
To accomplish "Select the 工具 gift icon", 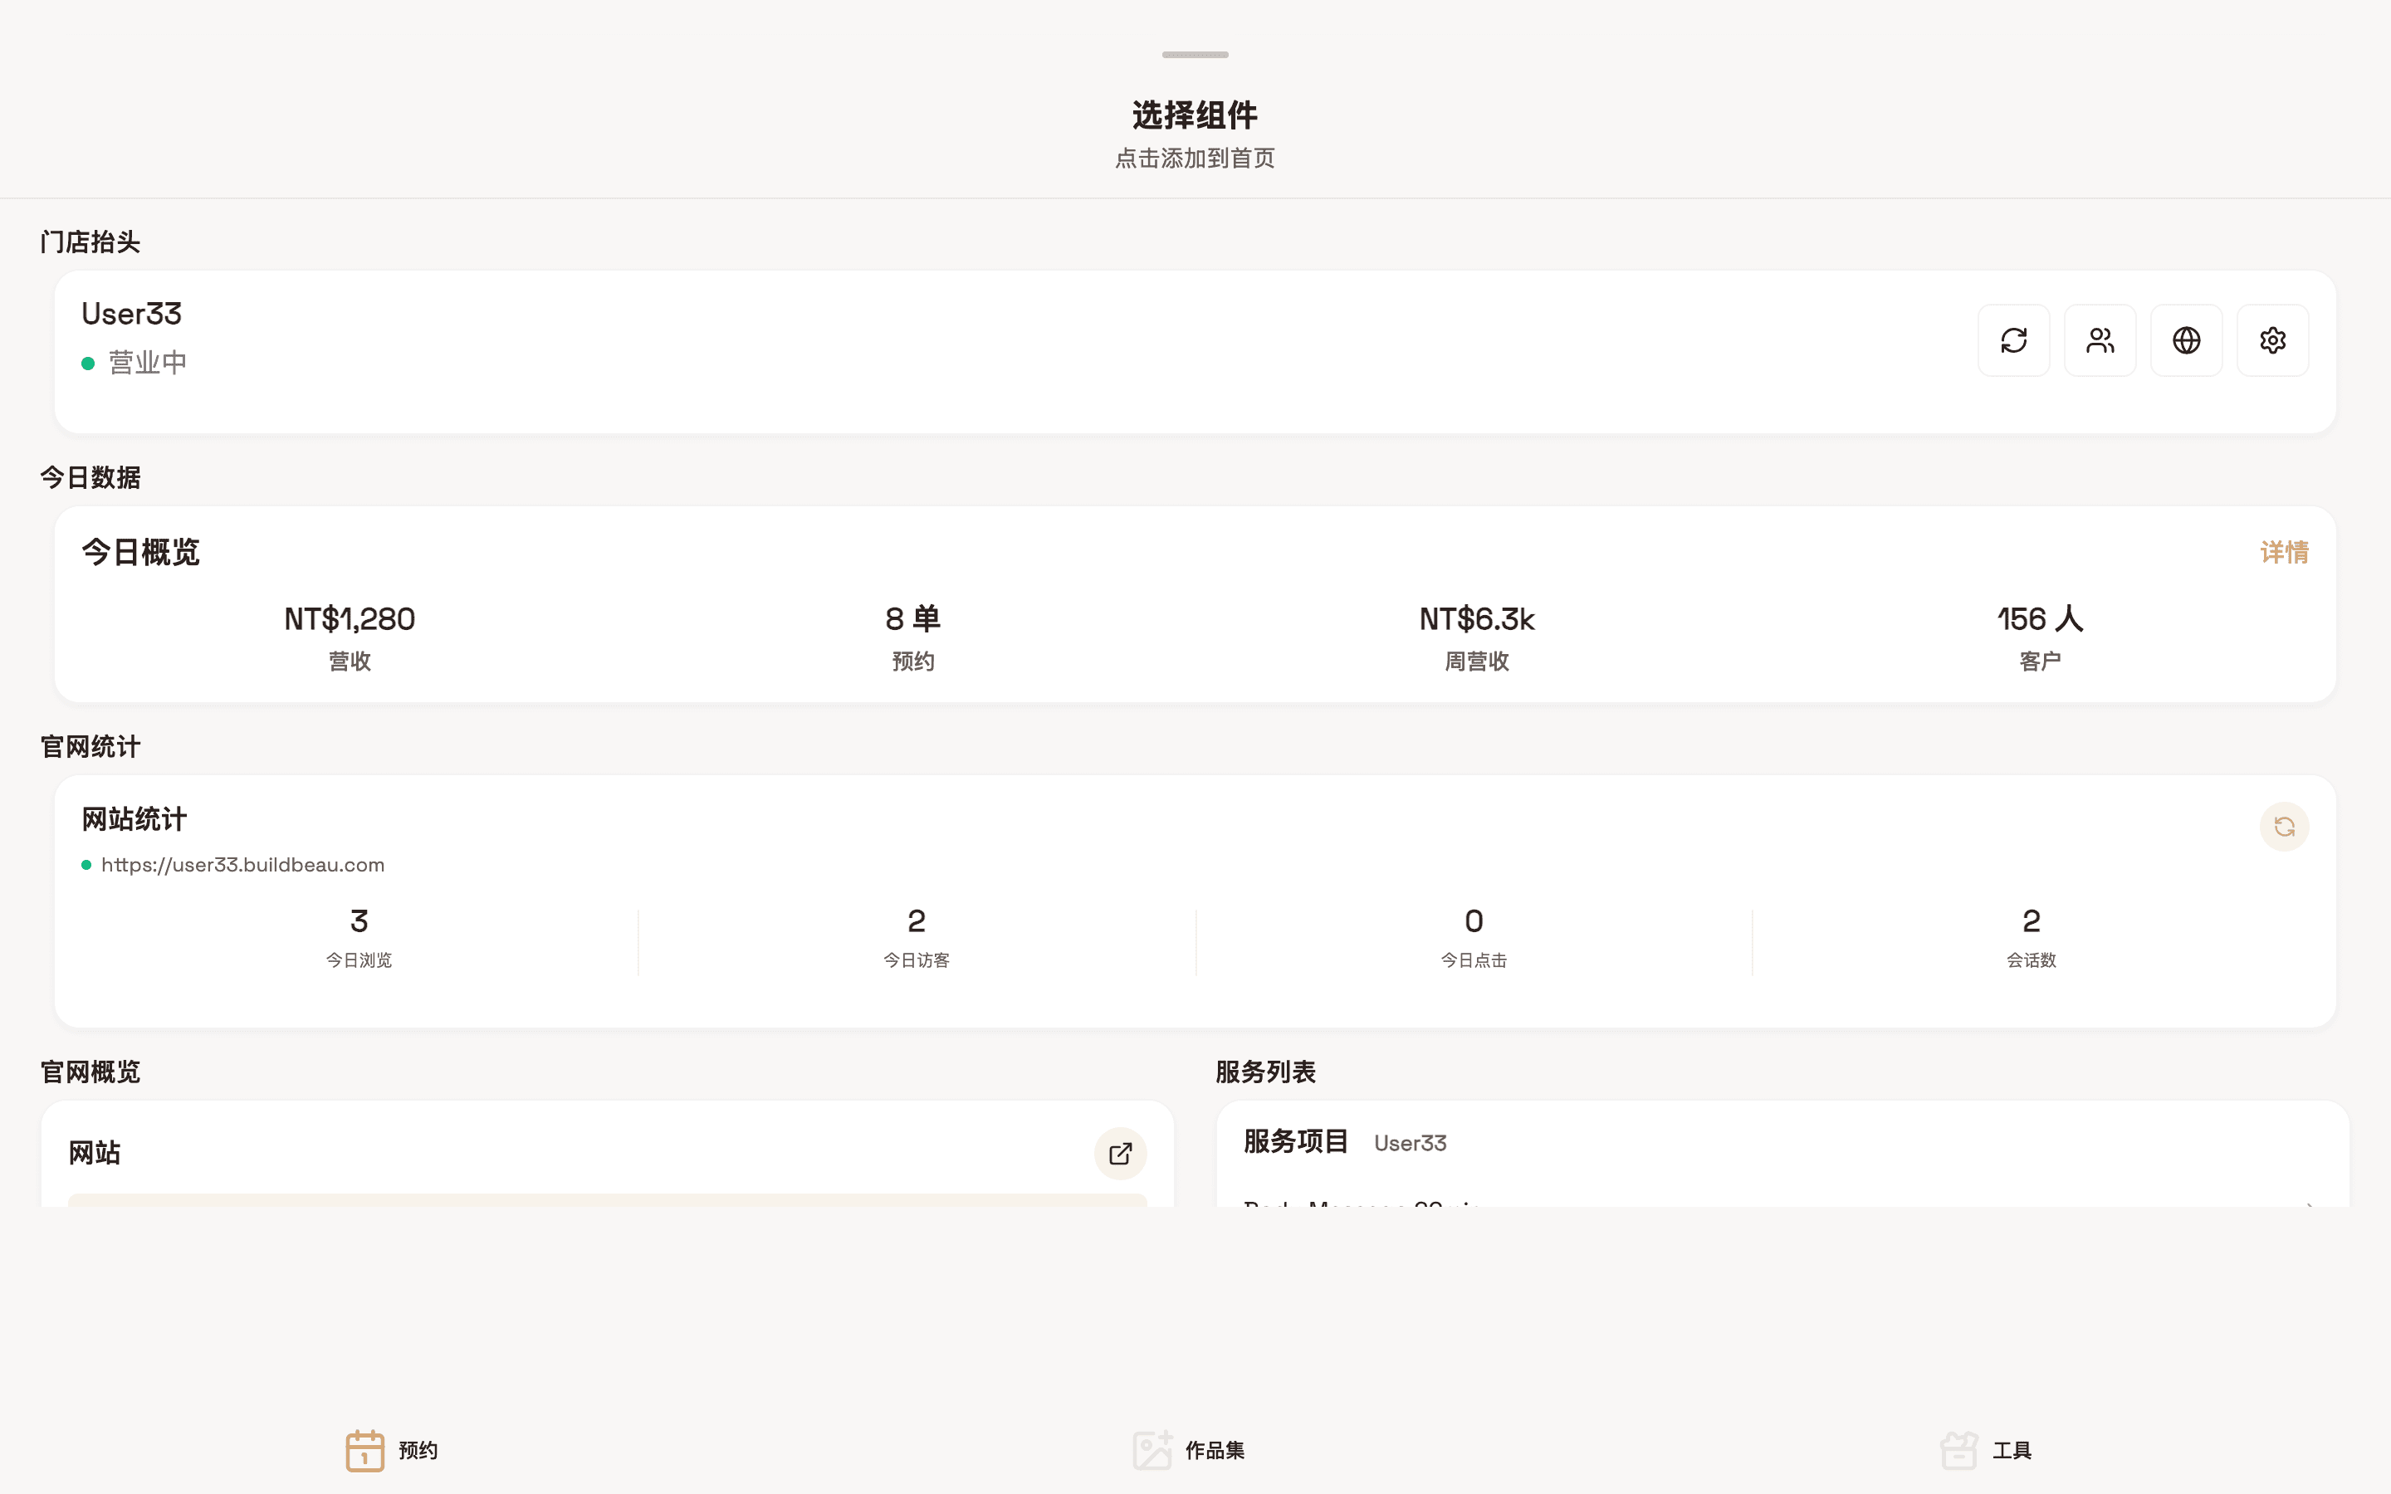I will point(1959,1449).
